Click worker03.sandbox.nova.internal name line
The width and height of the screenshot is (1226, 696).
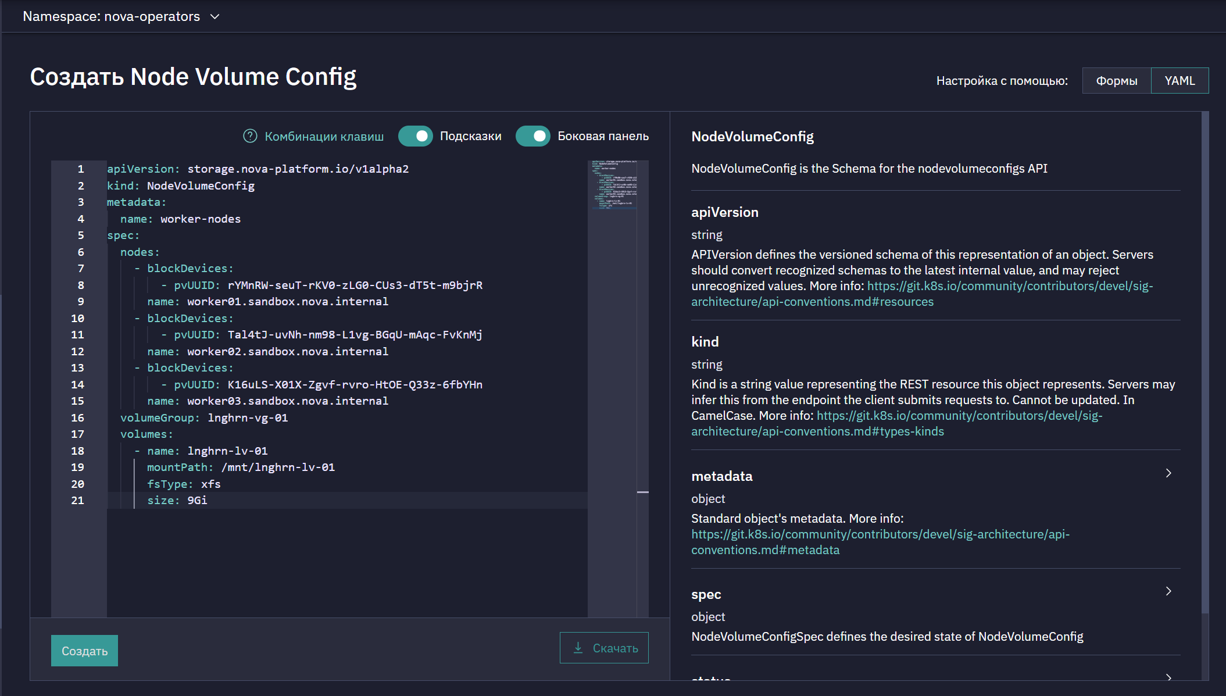tap(267, 401)
